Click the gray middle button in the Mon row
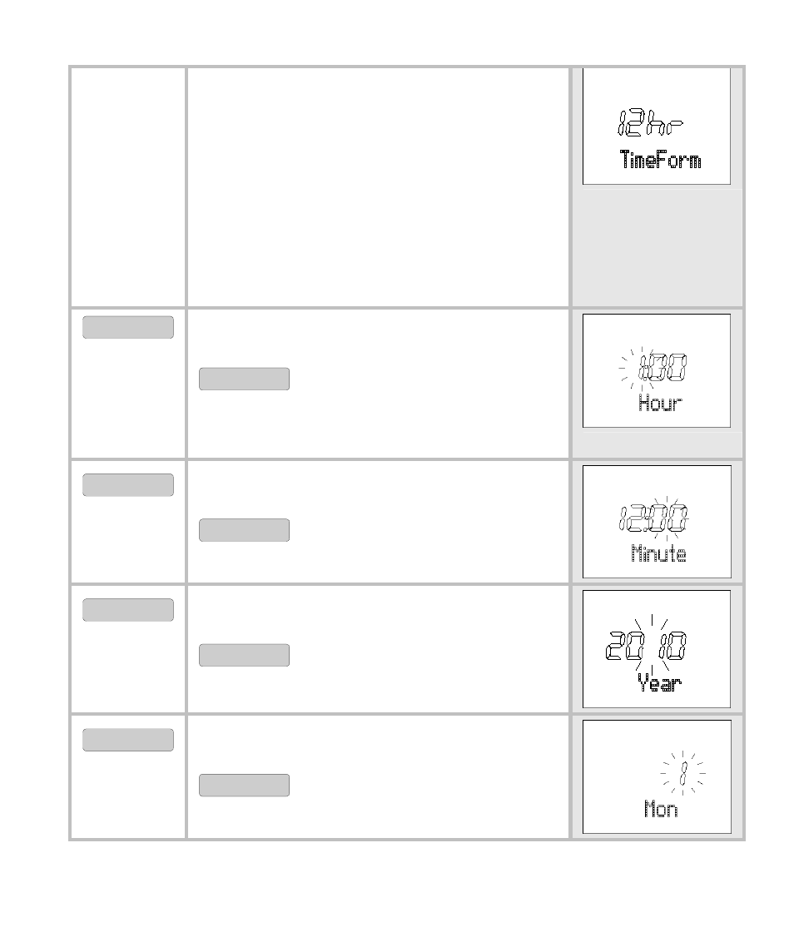This screenshot has width=794, height=942. (244, 786)
